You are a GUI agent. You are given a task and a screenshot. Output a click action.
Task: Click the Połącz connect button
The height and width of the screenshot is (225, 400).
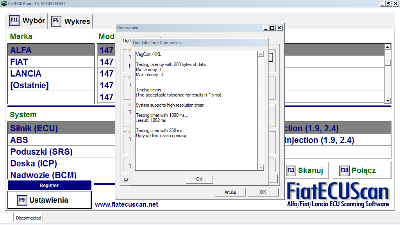click(362, 170)
